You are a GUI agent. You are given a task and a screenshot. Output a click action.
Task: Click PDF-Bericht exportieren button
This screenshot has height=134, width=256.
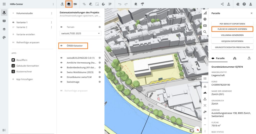tap(232, 24)
